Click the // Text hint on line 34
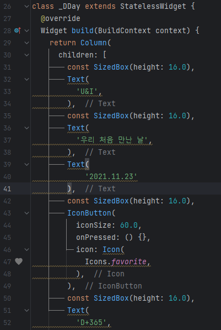221x330 pixels. (x=100, y=103)
